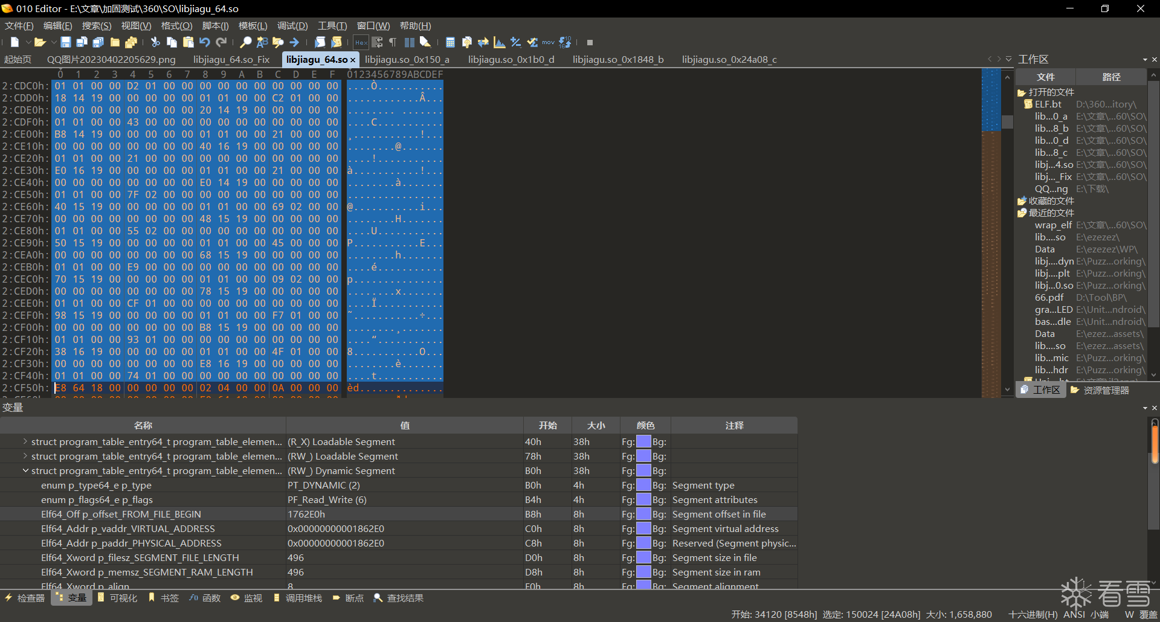The image size is (1160, 622).
Task: Toggle Hex edit mode button
Action: click(x=361, y=42)
